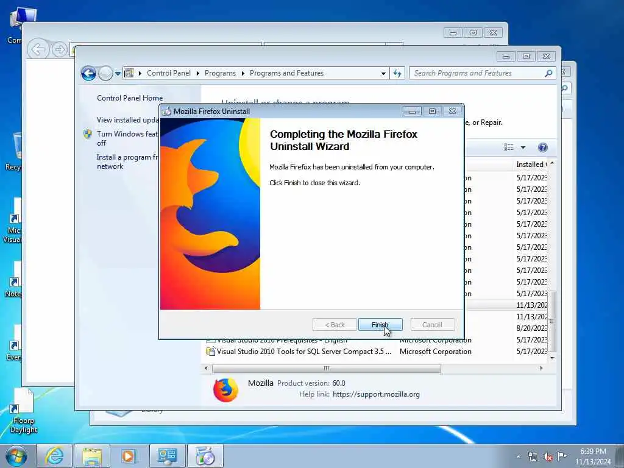Screen dimensions: 624x468
Task: Click the horizontal scrollbar thumb
Action: coord(327,369)
